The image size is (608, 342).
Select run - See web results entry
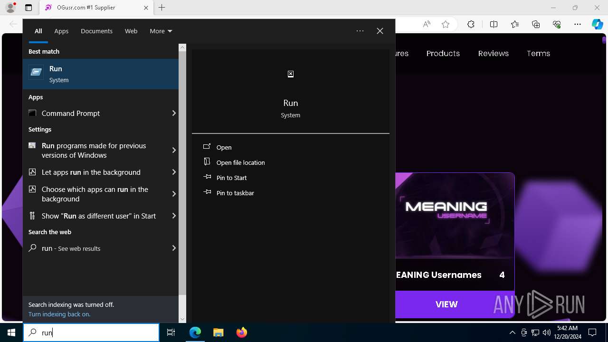tap(101, 248)
